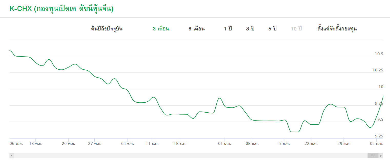Grab the chart scrollbar thumb handle

point(373,156)
